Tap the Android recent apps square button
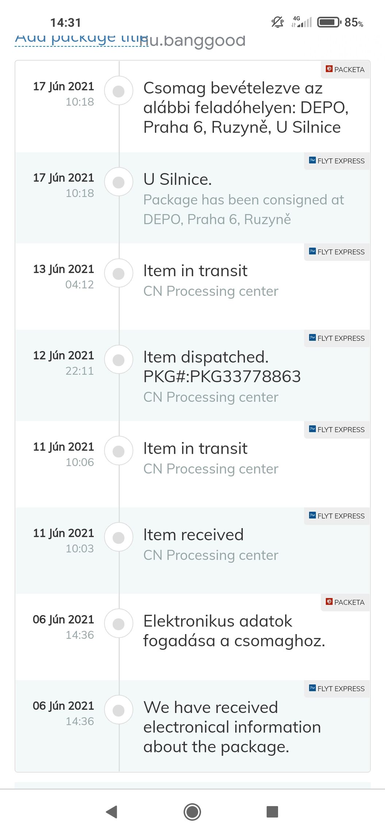The width and height of the screenshot is (385, 835). (272, 812)
